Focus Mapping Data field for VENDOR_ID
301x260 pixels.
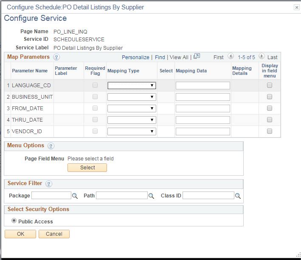[203, 131]
